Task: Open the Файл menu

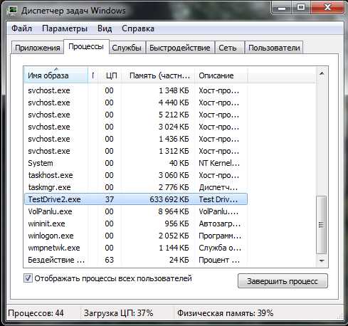Action: 21,28
